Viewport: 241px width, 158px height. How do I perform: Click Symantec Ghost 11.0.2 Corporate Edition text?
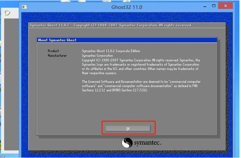click(111, 51)
